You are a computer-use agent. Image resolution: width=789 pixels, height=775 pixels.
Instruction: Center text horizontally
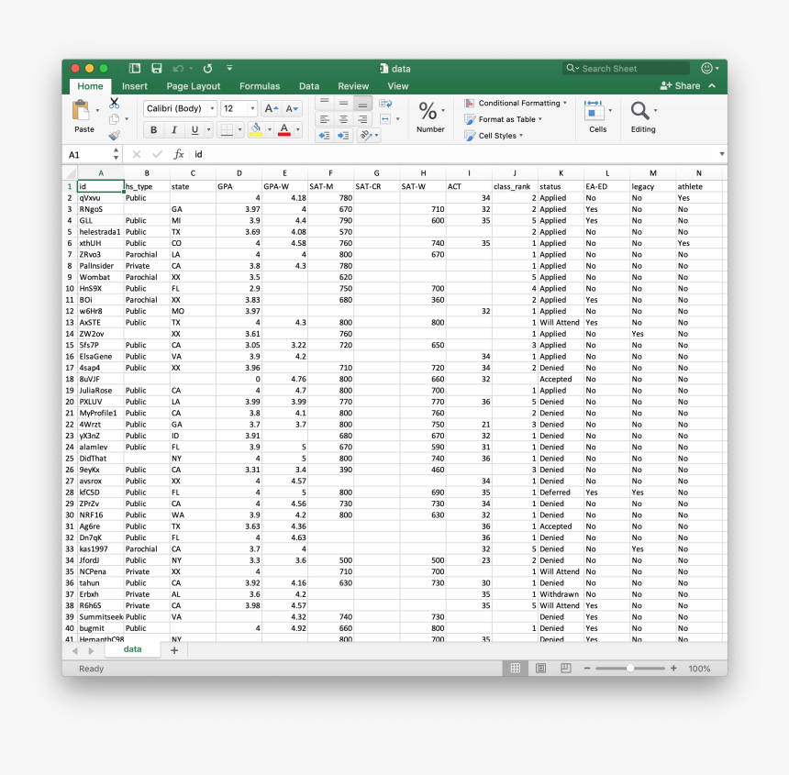344,119
